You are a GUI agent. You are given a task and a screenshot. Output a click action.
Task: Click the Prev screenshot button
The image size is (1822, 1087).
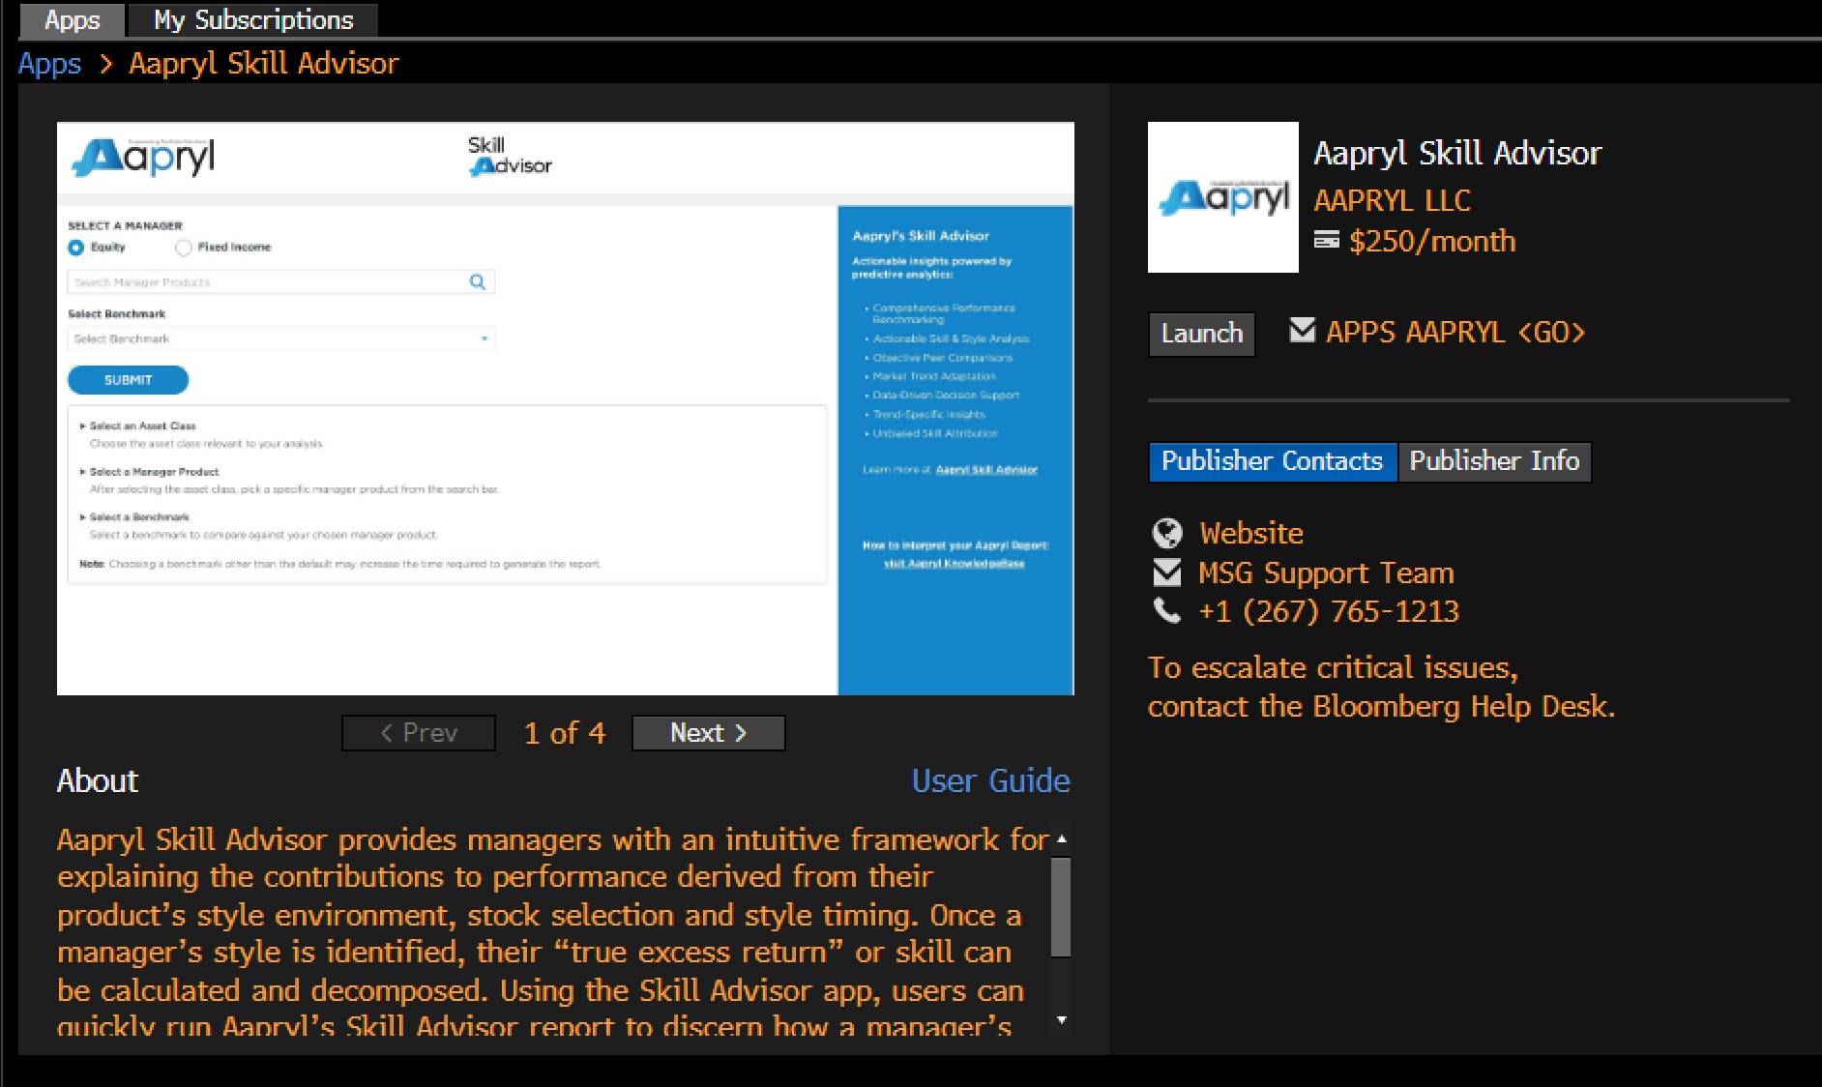[419, 733]
